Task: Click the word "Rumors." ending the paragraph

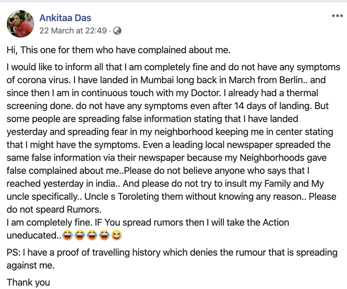Action: coord(86,209)
